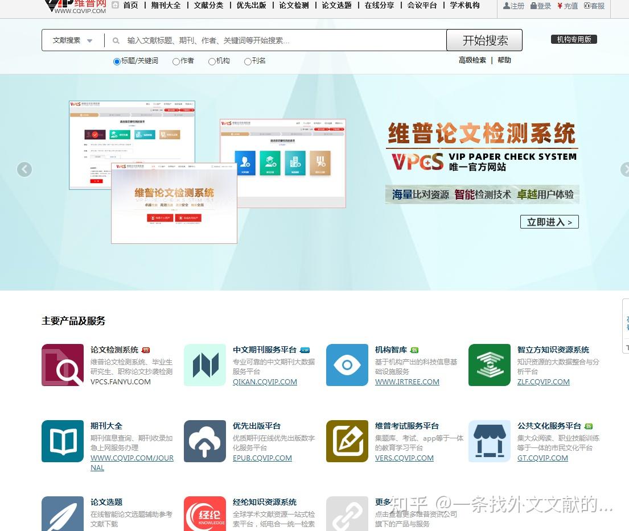
Task: Open 学术机构 in top navigation
Action: (464, 5)
